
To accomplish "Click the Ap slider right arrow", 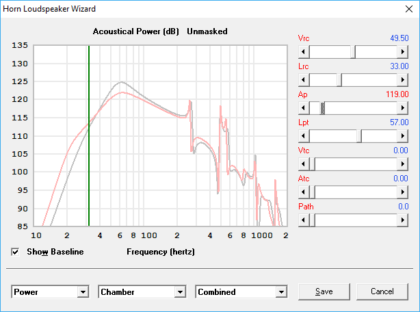I will pyautogui.click(x=403, y=108).
